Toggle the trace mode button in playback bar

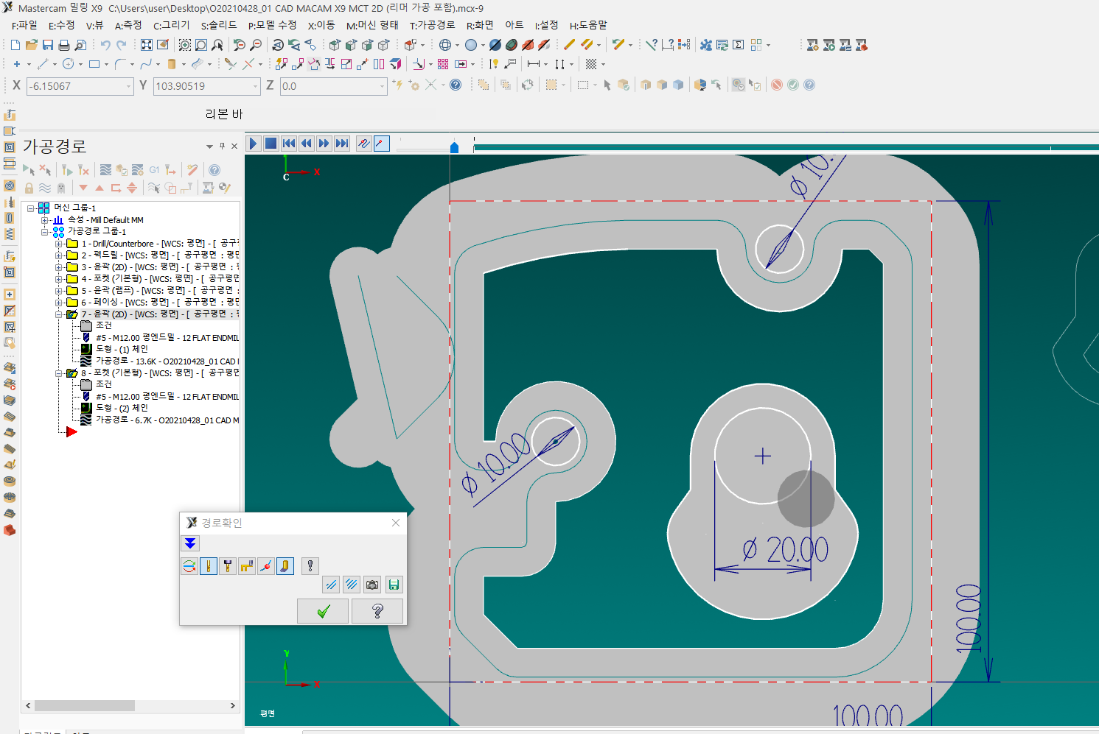(363, 144)
